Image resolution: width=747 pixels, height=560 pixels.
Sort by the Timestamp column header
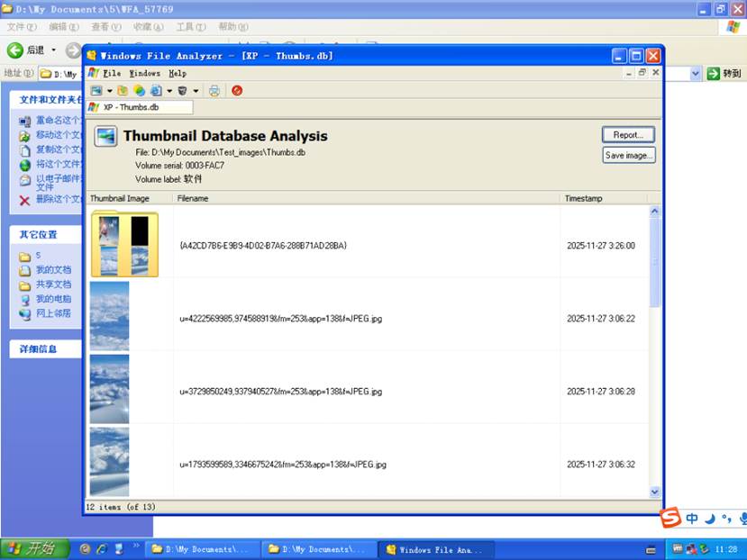[604, 199]
